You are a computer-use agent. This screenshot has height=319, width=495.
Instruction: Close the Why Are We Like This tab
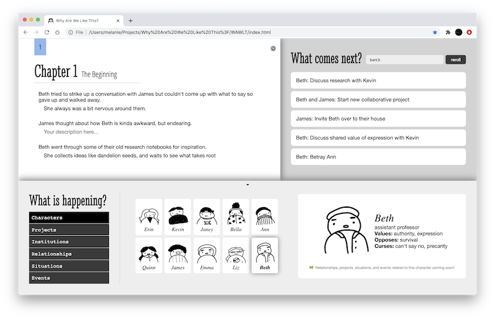click(x=118, y=21)
